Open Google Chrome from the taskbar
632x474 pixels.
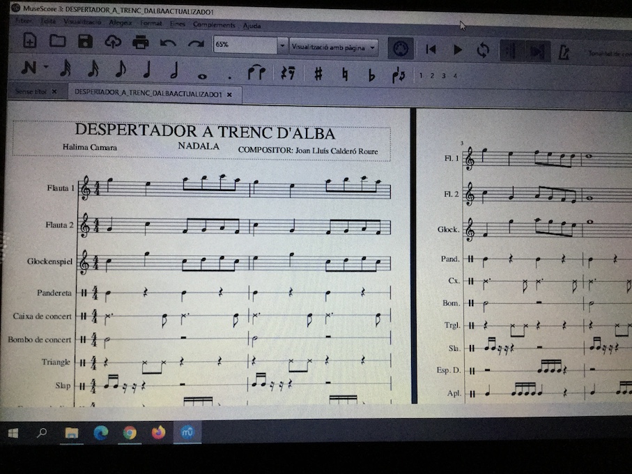tap(130, 433)
